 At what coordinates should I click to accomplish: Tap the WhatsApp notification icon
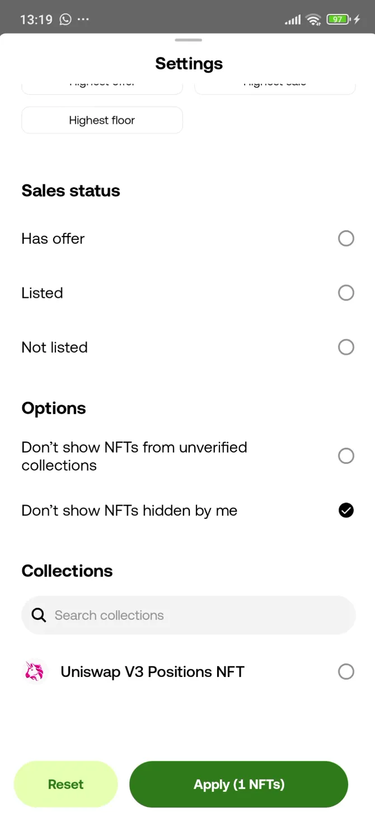[66, 20]
